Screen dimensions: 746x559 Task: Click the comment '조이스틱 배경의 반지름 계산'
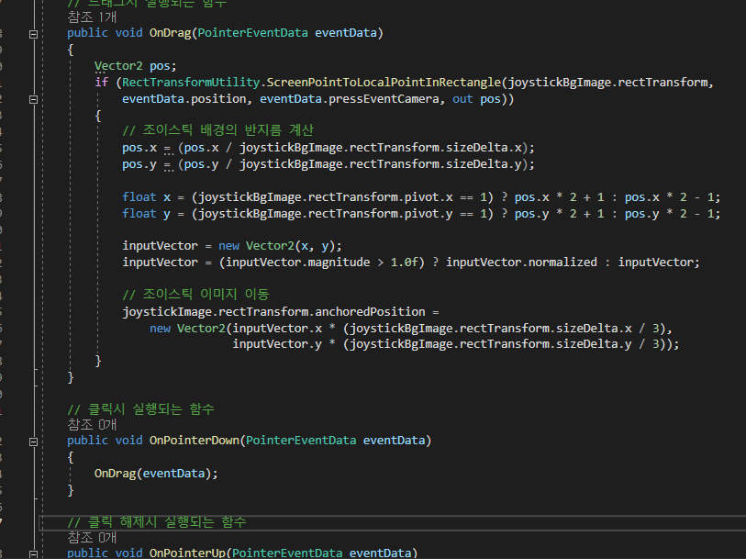pyautogui.click(x=217, y=130)
